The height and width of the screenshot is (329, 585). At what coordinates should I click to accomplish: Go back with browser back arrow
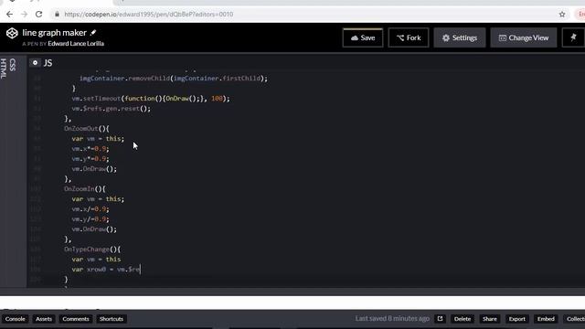pos(9,15)
